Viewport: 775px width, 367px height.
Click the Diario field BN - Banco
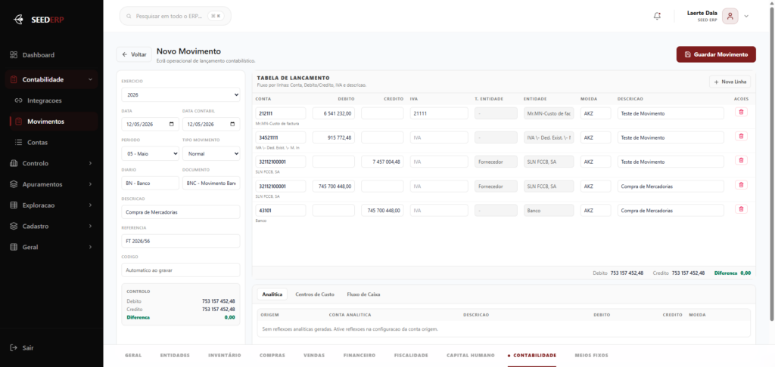coord(151,183)
